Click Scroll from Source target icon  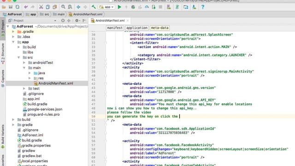pyautogui.click(x=63, y=20)
